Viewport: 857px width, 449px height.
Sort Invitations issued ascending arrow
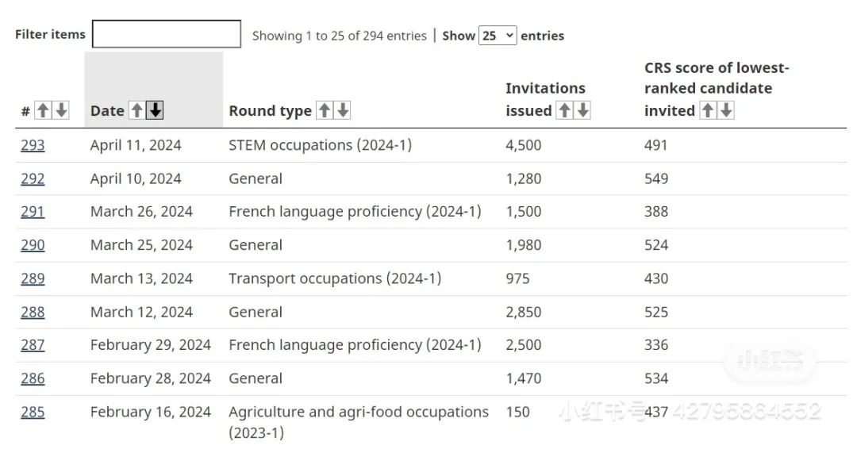pyautogui.click(x=564, y=110)
